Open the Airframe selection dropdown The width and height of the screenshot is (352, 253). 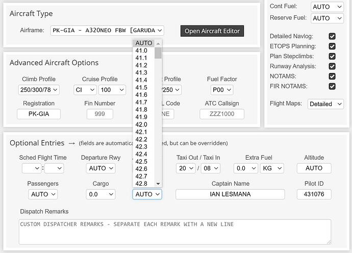tap(107, 31)
